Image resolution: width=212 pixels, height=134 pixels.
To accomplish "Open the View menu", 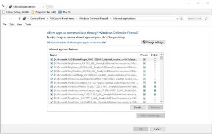I will click(x=20, y=24).
